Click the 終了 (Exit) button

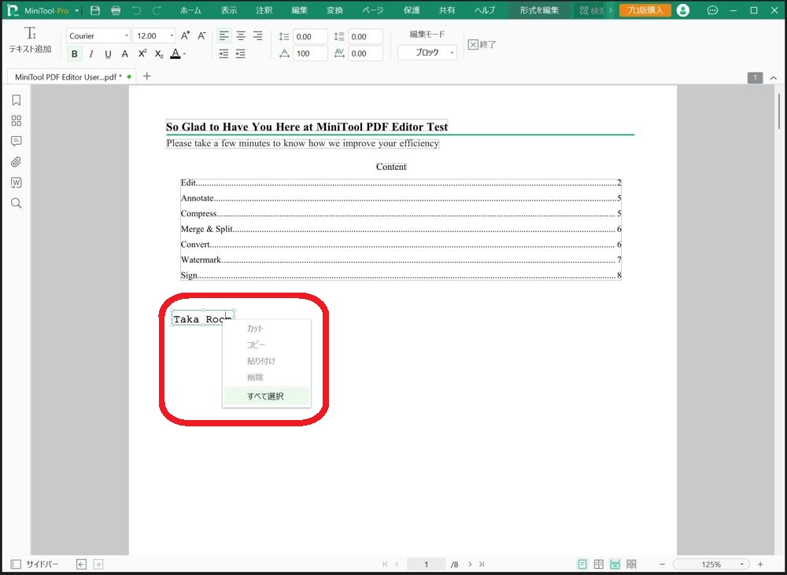(x=482, y=45)
